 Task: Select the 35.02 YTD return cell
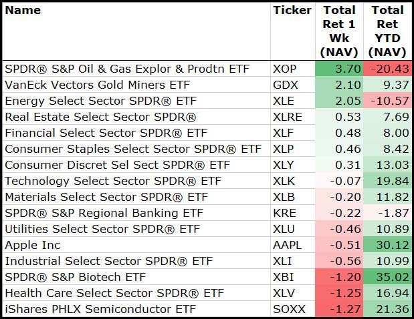pyautogui.click(x=387, y=277)
